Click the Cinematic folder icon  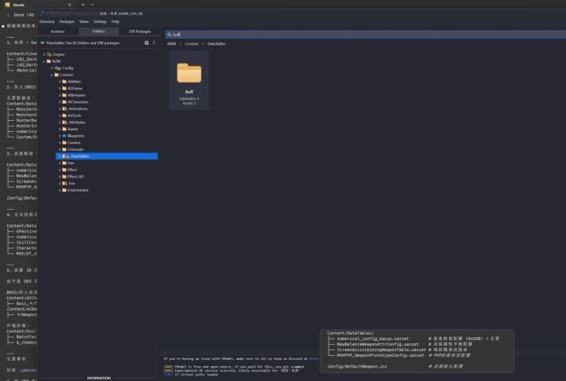pos(64,149)
